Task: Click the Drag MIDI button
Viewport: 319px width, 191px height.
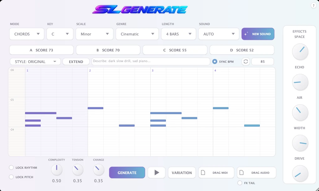Action: tap(216, 172)
